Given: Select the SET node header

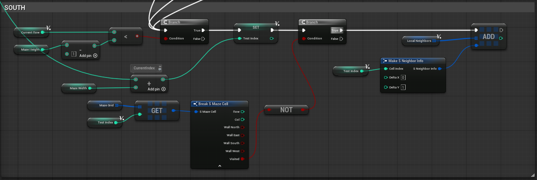Looking at the screenshot, I should 256,27.
